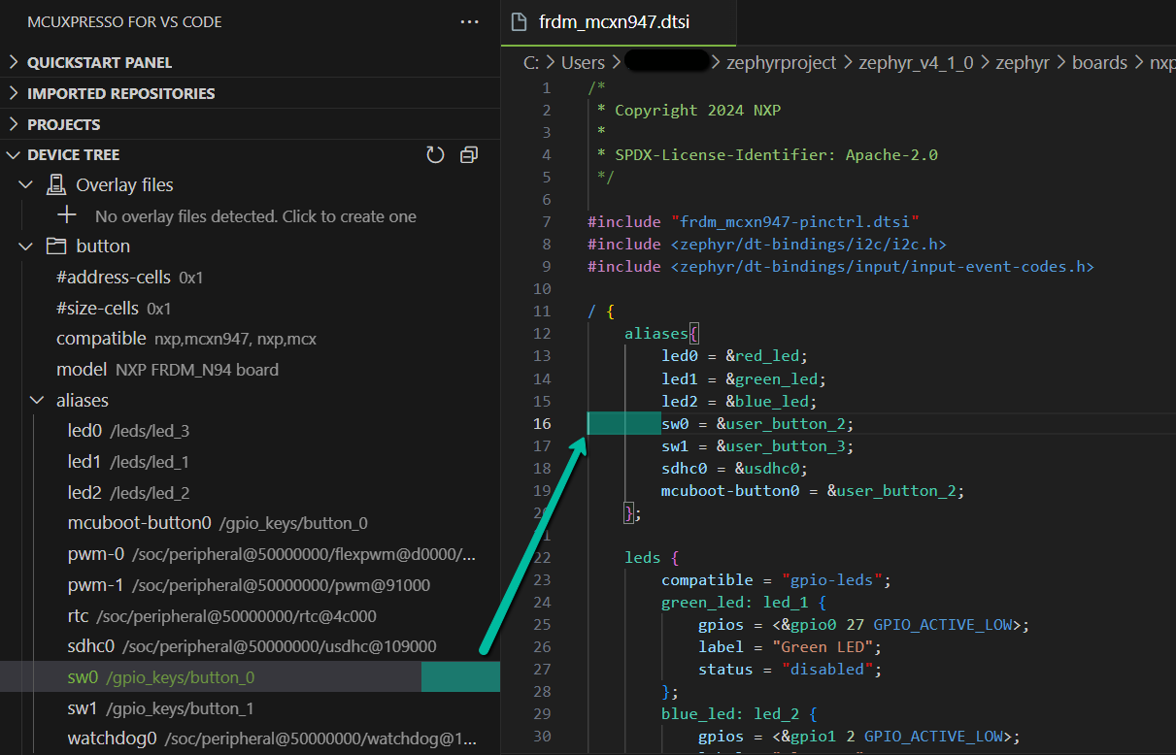Screen dimensions: 1176x755
Task: Click the file icon on the frdm_mcxn947.dtsi tab
Action: [x=519, y=21]
